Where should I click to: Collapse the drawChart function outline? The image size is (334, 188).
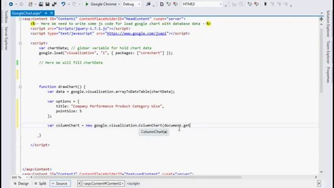20,87
